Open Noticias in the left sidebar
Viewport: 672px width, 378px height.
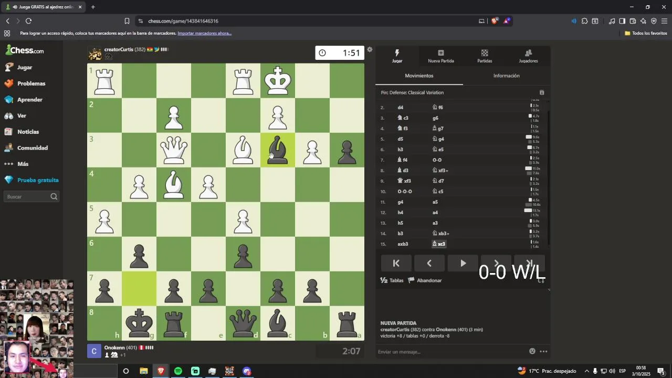point(31,132)
